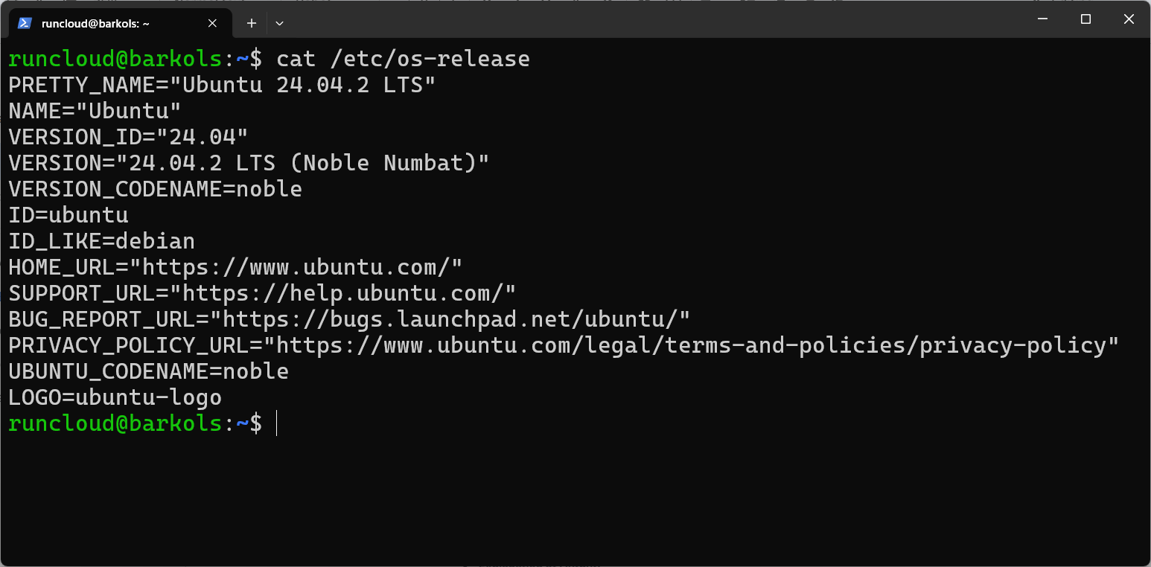The height and width of the screenshot is (567, 1151).
Task: Click the PowerShell icon on the tab
Action: tap(25, 23)
